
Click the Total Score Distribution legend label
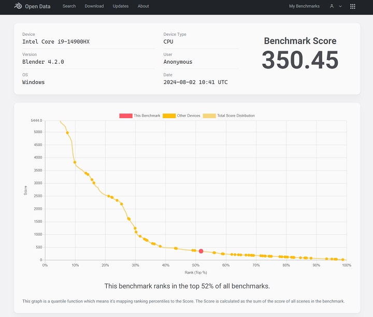[x=236, y=116]
